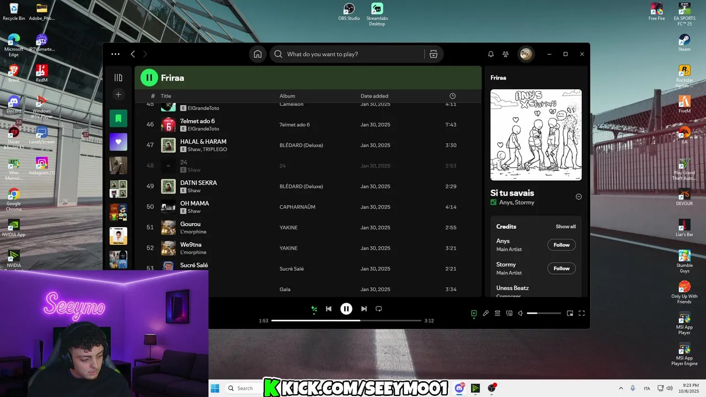Open Windows Start button
This screenshot has height=397, width=706.
[215, 388]
